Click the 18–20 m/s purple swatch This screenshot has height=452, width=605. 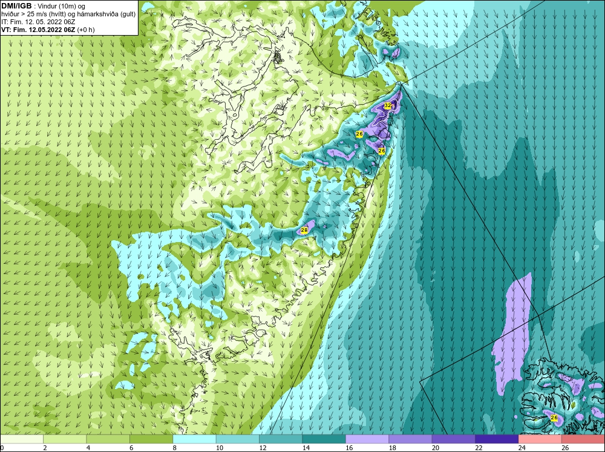pyautogui.click(x=411, y=439)
